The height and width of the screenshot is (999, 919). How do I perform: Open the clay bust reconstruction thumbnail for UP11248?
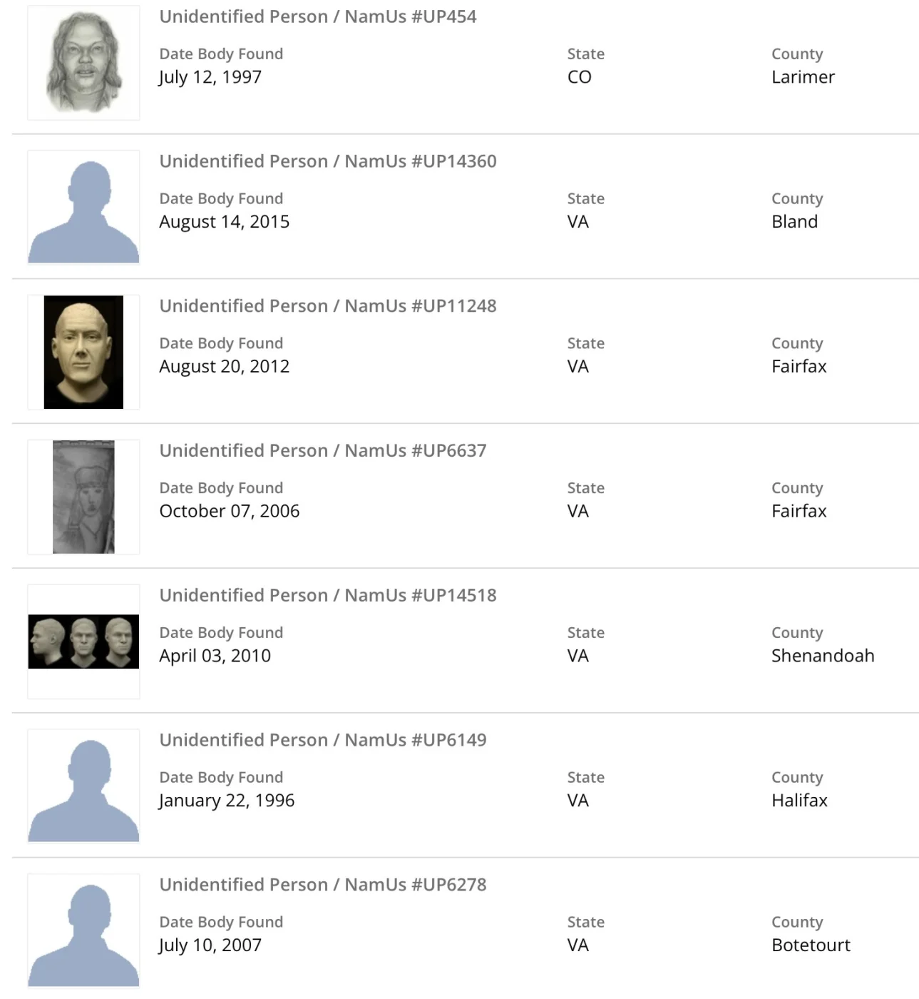pos(83,352)
